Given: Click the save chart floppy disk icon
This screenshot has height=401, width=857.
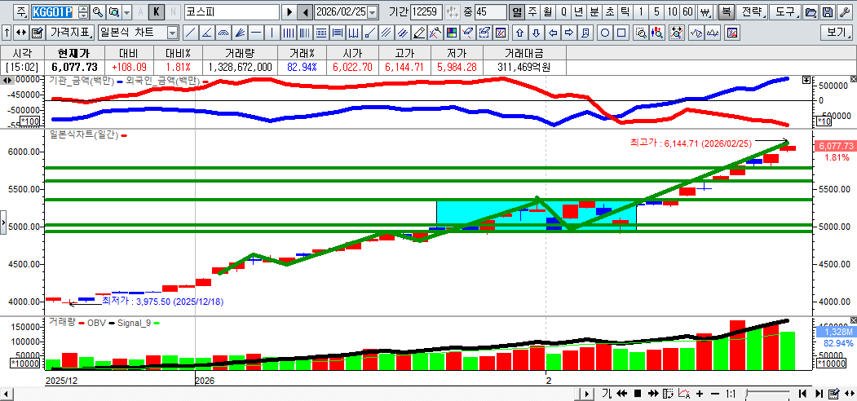Looking at the screenshot, I should pyautogui.click(x=828, y=12).
